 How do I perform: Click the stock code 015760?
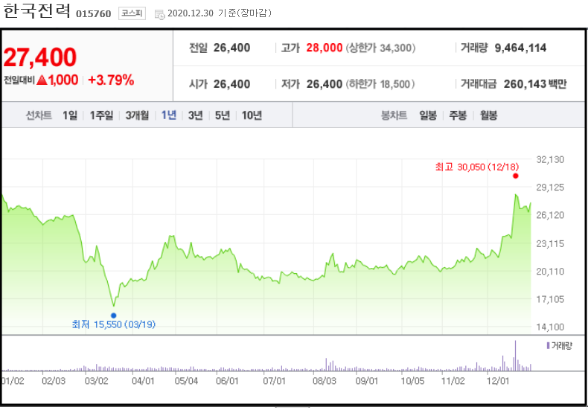tap(93, 14)
